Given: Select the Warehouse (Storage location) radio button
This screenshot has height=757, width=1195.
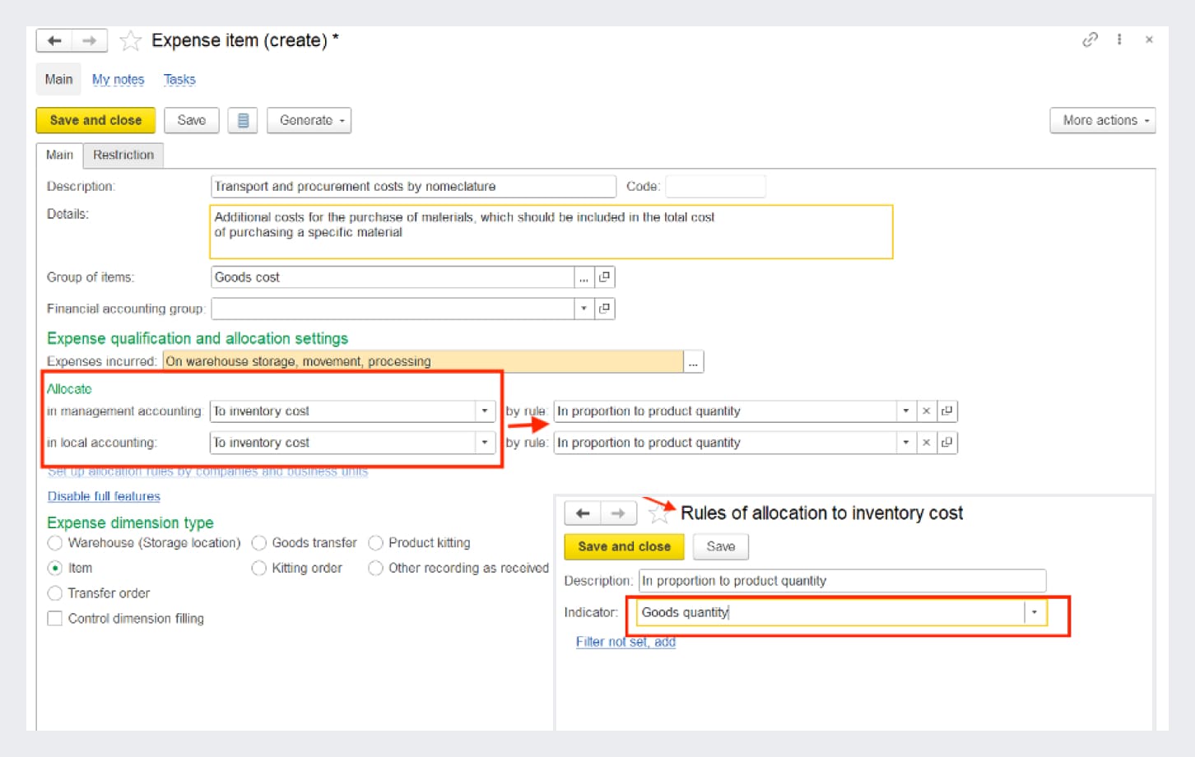Looking at the screenshot, I should [55, 543].
